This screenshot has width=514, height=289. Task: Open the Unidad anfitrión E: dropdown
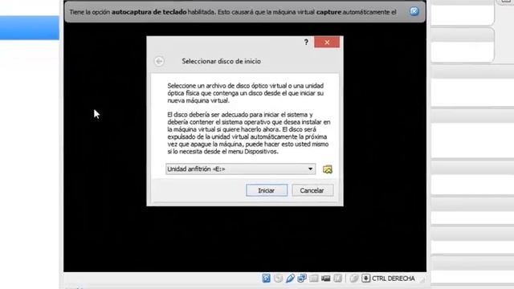240,169
